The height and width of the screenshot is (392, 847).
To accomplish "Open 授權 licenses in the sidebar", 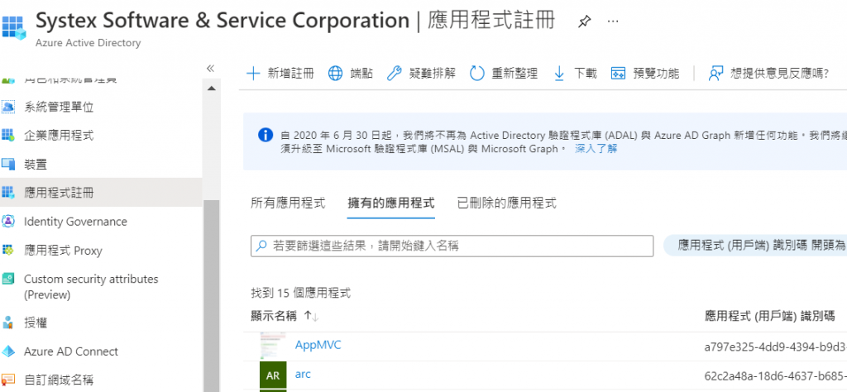I will pyautogui.click(x=36, y=323).
